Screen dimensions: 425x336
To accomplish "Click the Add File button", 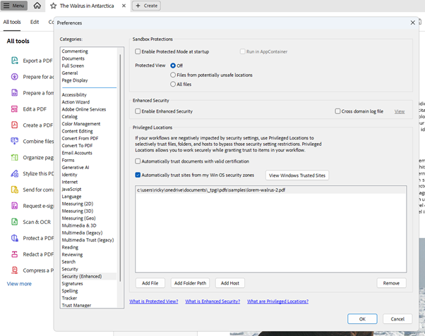I will pos(150,283).
